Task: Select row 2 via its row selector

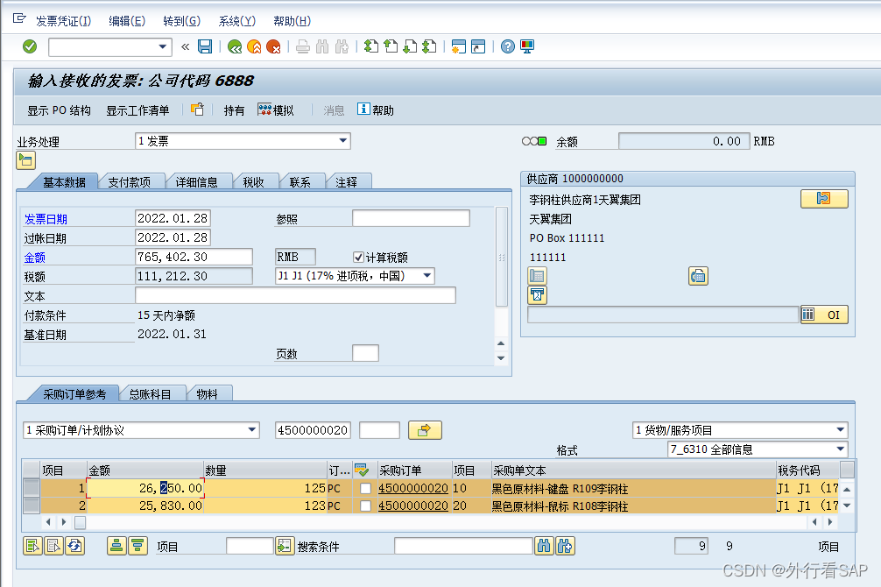Action: [x=32, y=506]
